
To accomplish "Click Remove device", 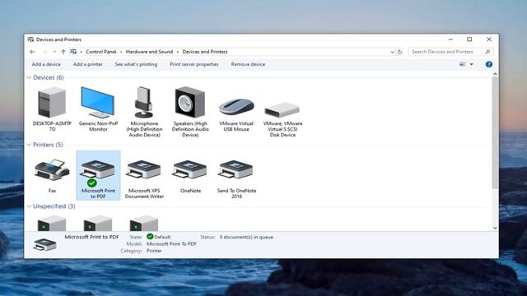I will tap(248, 64).
